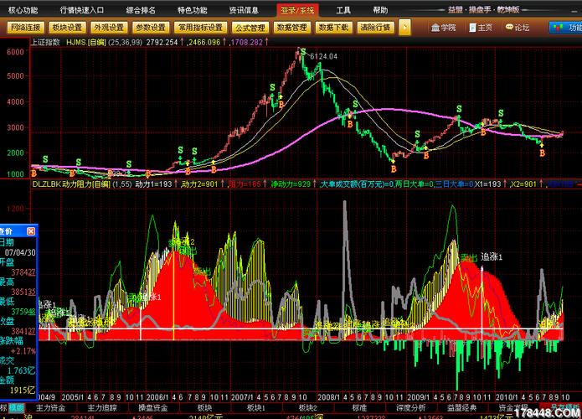Open the 工具 menu
Screen dimensions: 582x419
343,10
